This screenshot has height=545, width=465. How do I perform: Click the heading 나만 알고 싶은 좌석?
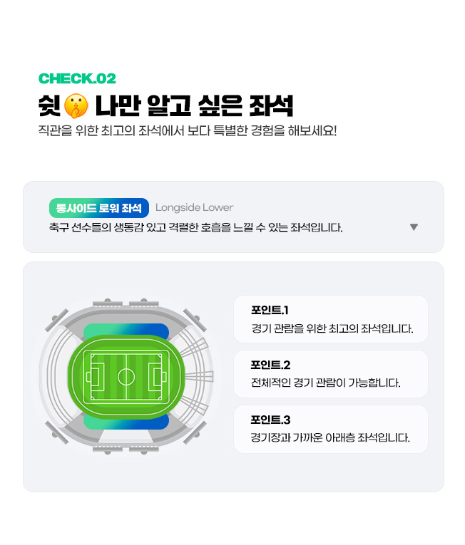tap(194, 105)
